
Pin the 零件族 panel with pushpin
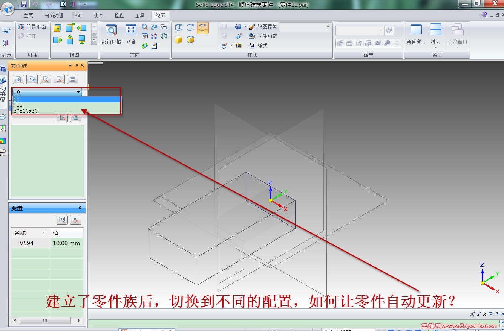[x=76, y=65]
